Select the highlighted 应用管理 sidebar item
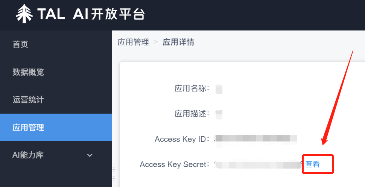 click(x=28, y=128)
